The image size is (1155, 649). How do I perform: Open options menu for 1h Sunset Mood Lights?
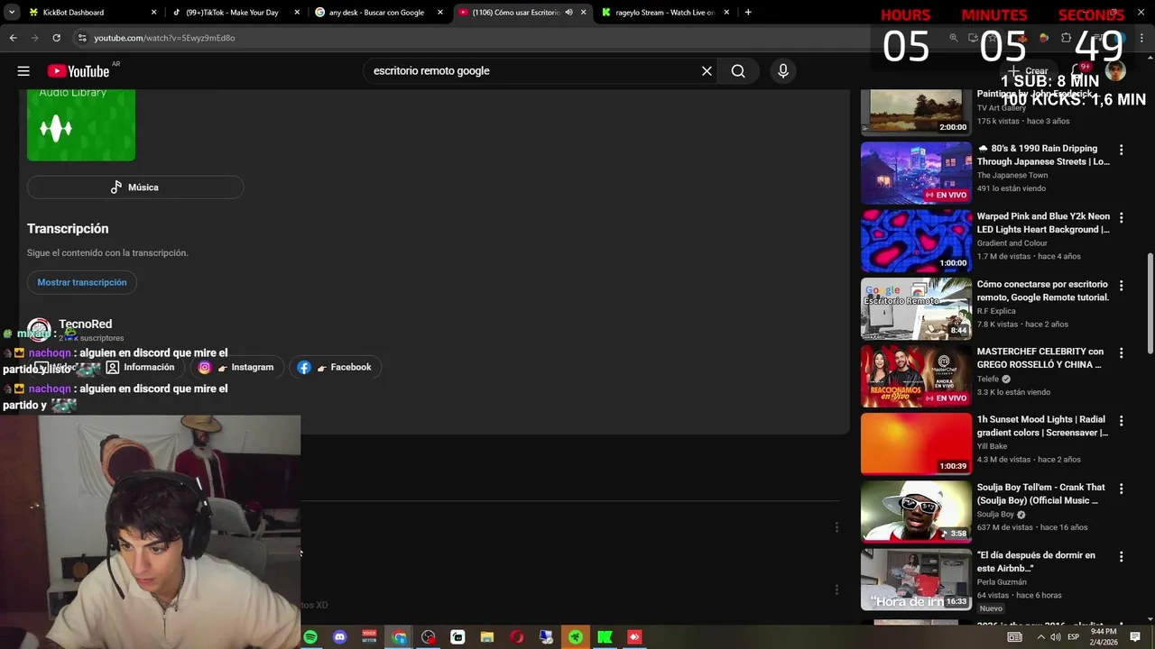pyautogui.click(x=1122, y=421)
